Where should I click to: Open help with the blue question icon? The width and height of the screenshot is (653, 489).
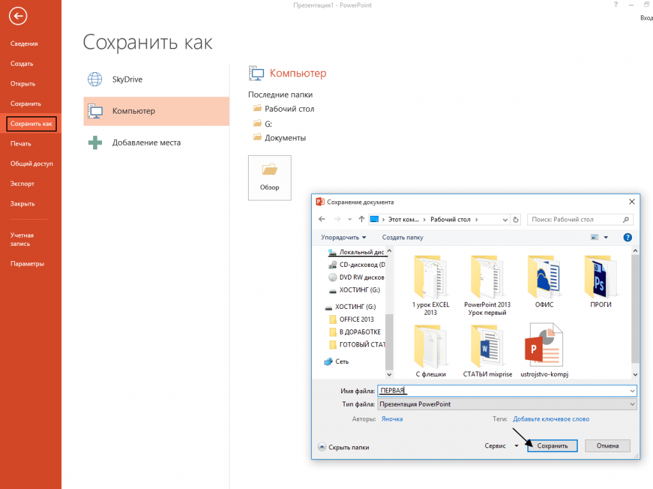(x=627, y=237)
